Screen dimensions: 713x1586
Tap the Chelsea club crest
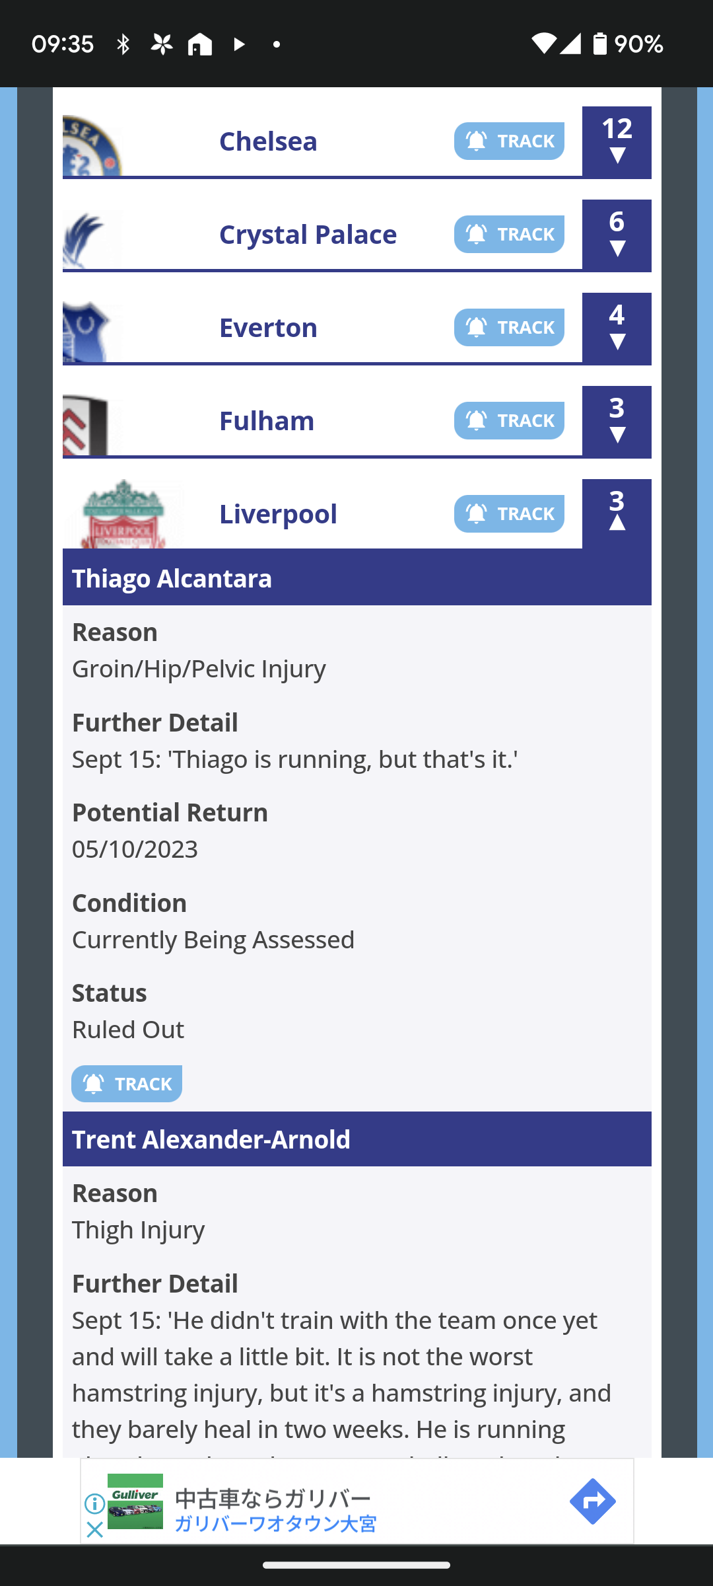92,145
